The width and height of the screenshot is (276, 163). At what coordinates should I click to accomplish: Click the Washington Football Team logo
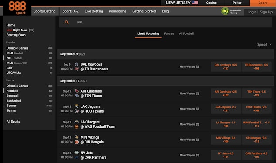[x=77, y=126]
